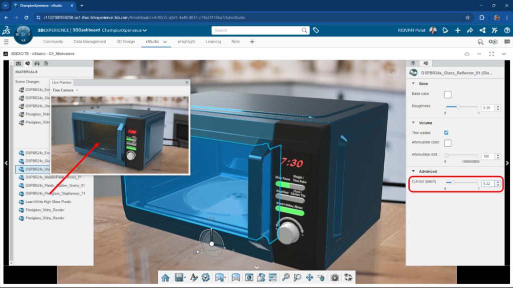The image size is (513, 288).
Task: Open the xStudio tab dropdown chevron
Action: [165, 42]
